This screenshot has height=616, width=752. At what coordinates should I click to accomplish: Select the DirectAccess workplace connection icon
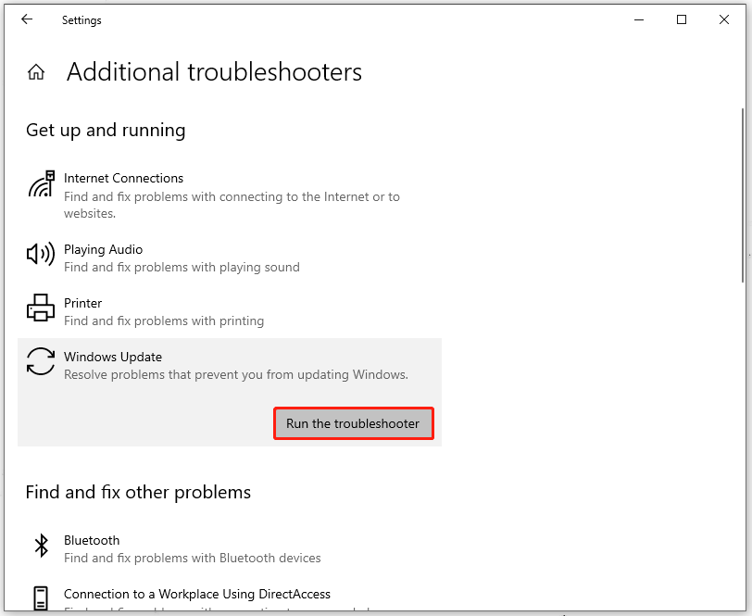tap(41, 597)
